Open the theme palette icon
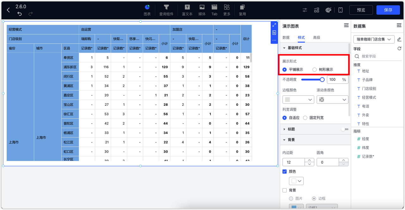The width and height of the screenshot is (405, 210). 328,10
